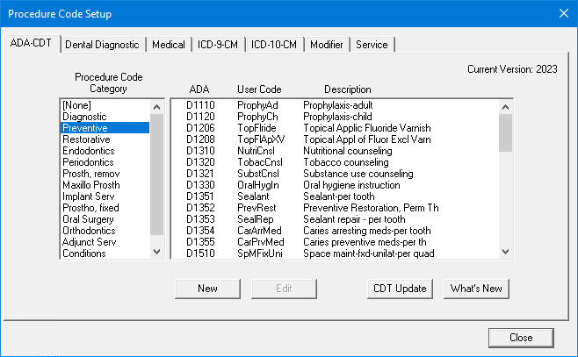Click the title bar close X icon
Image resolution: width=578 pixels, height=357 pixels.
tap(563, 14)
